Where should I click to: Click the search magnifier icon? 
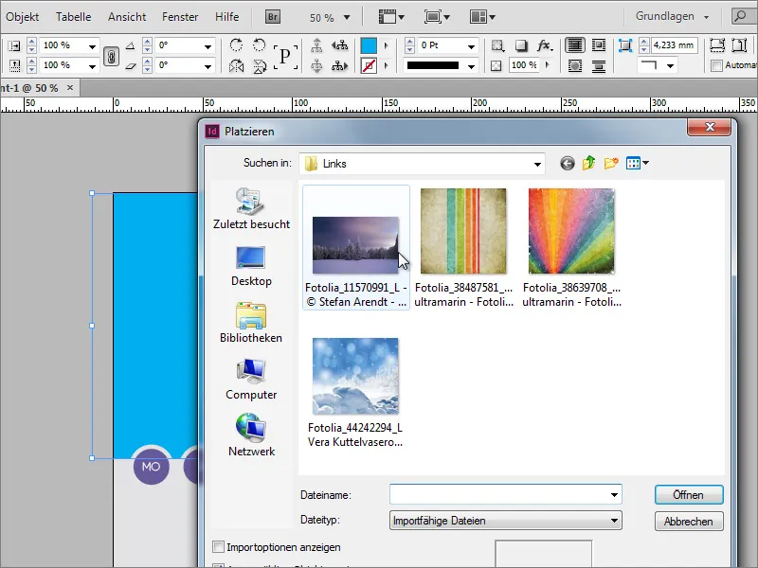pos(740,16)
